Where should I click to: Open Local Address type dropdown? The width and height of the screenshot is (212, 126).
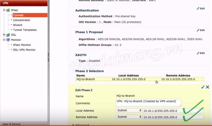tap(129, 111)
